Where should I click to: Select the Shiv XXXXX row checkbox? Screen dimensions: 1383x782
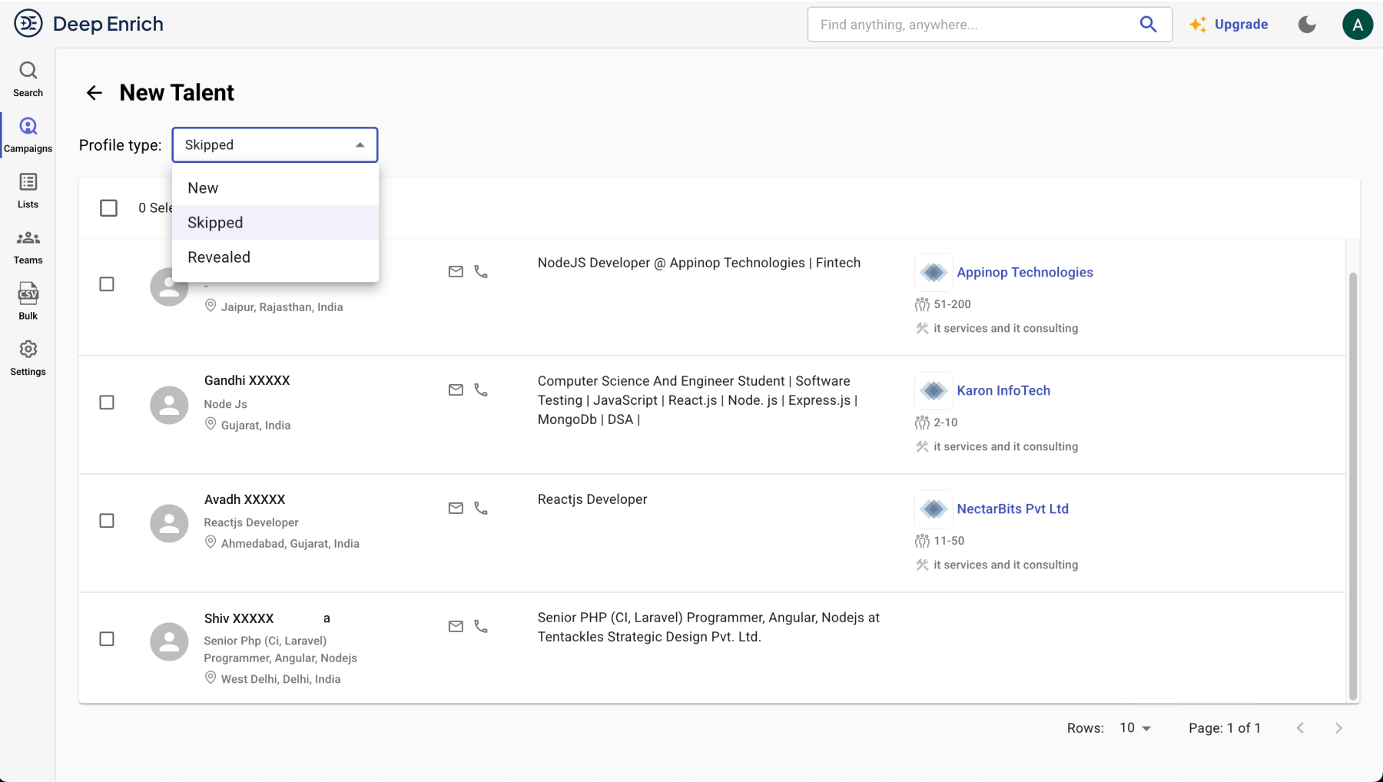[107, 639]
